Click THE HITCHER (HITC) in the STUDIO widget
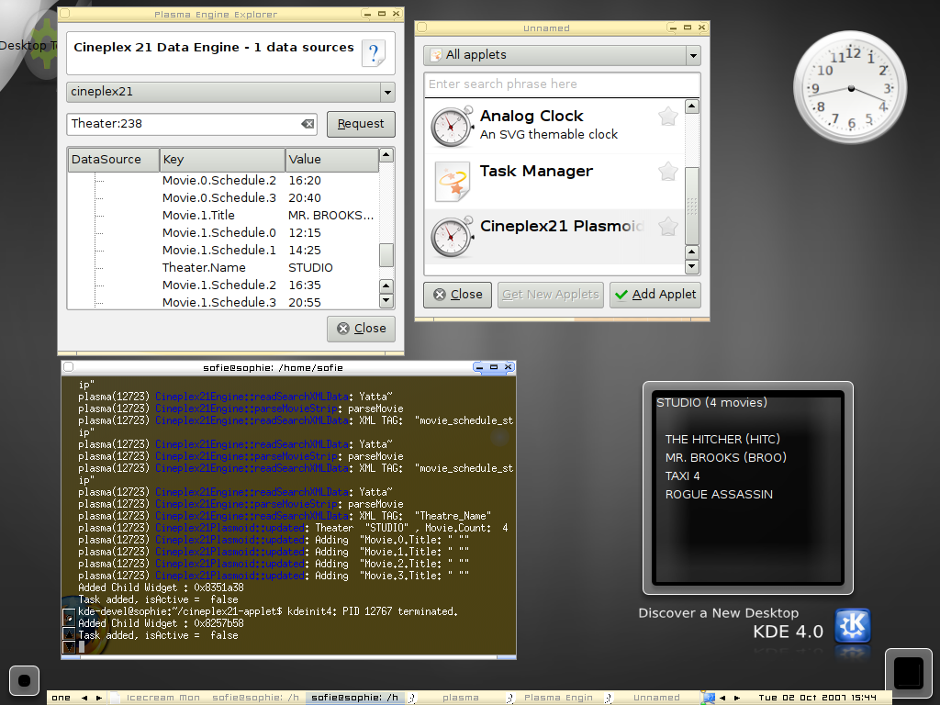This screenshot has width=940, height=705. [722, 440]
